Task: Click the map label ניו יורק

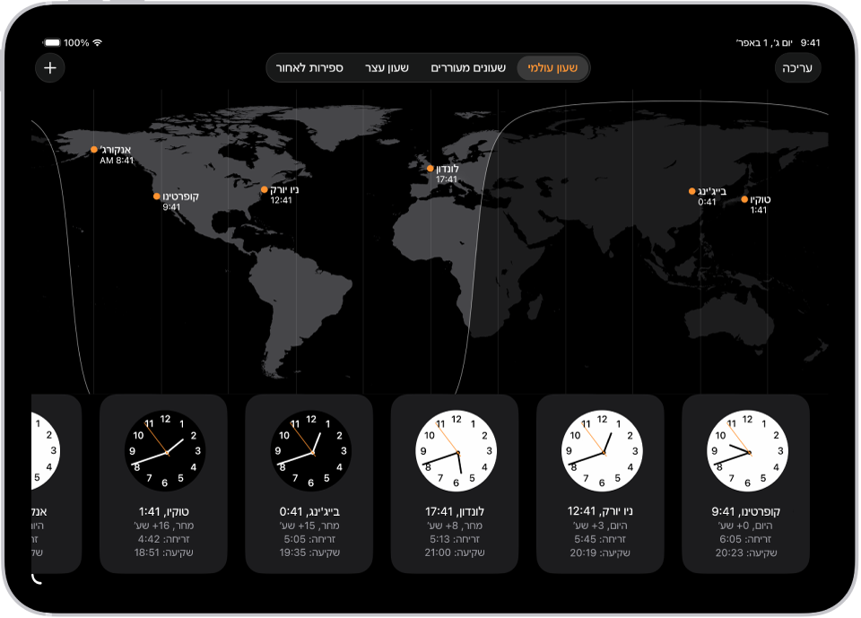Action: tap(284, 189)
